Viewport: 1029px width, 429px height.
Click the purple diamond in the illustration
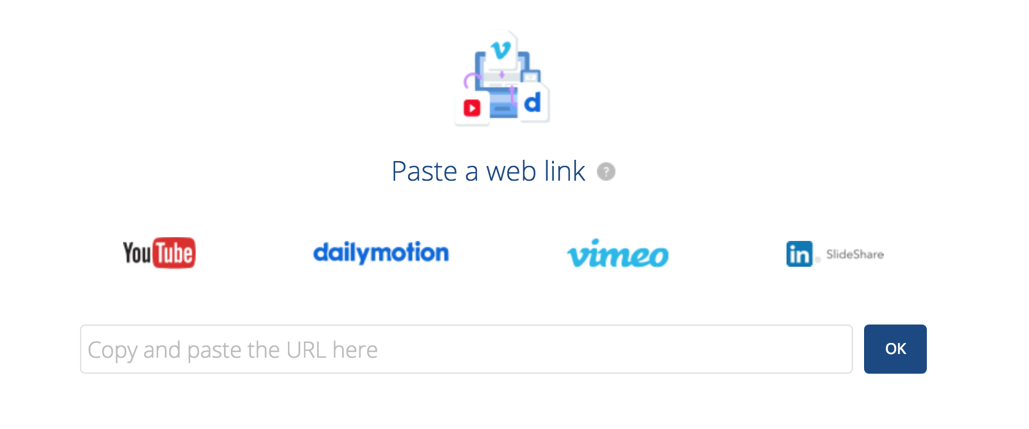[x=502, y=75]
